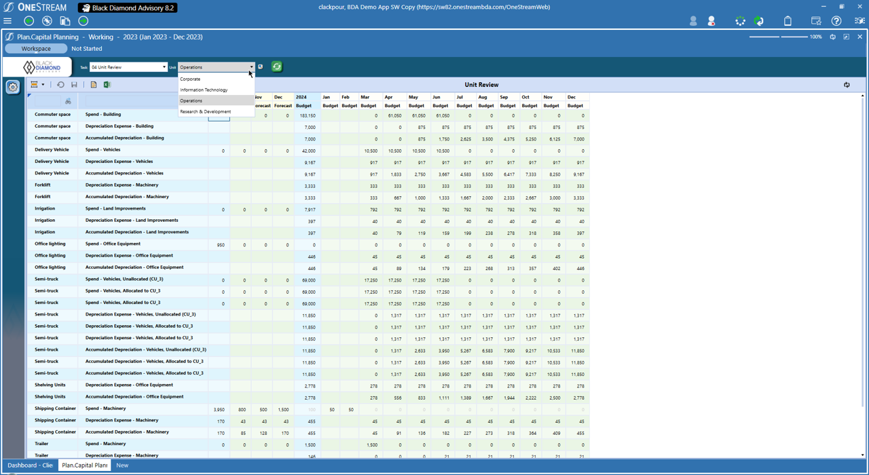The width and height of the screenshot is (869, 475).
Task: Click the save icon in grid toolbar
Action: click(x=74, y=84)
